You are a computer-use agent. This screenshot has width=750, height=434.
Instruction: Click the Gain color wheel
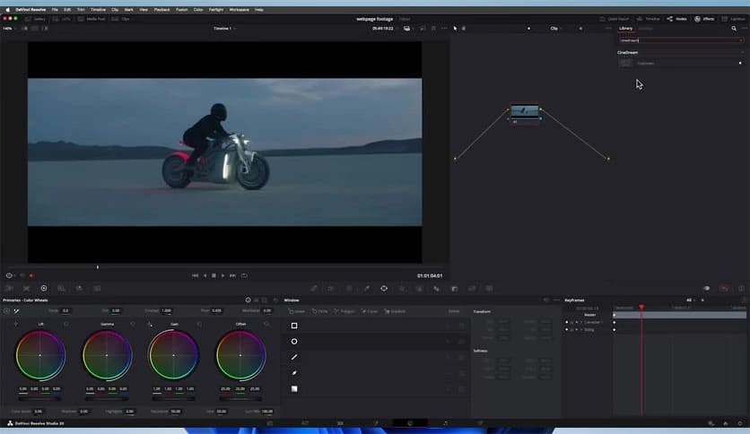point(174,356)
